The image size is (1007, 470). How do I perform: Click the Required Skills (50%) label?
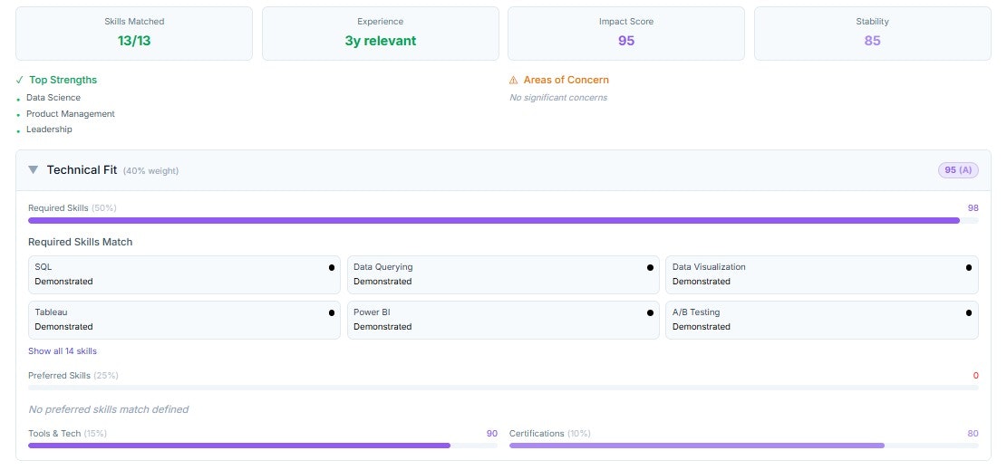73,208
